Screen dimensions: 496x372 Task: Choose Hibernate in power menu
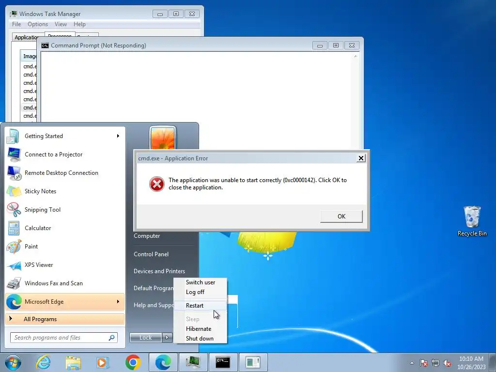200,329
